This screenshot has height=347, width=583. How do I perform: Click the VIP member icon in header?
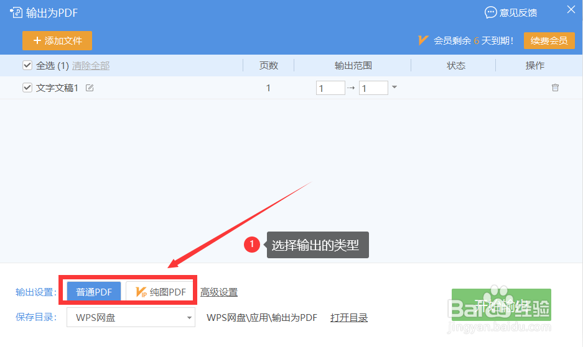[x=423, y=40]
